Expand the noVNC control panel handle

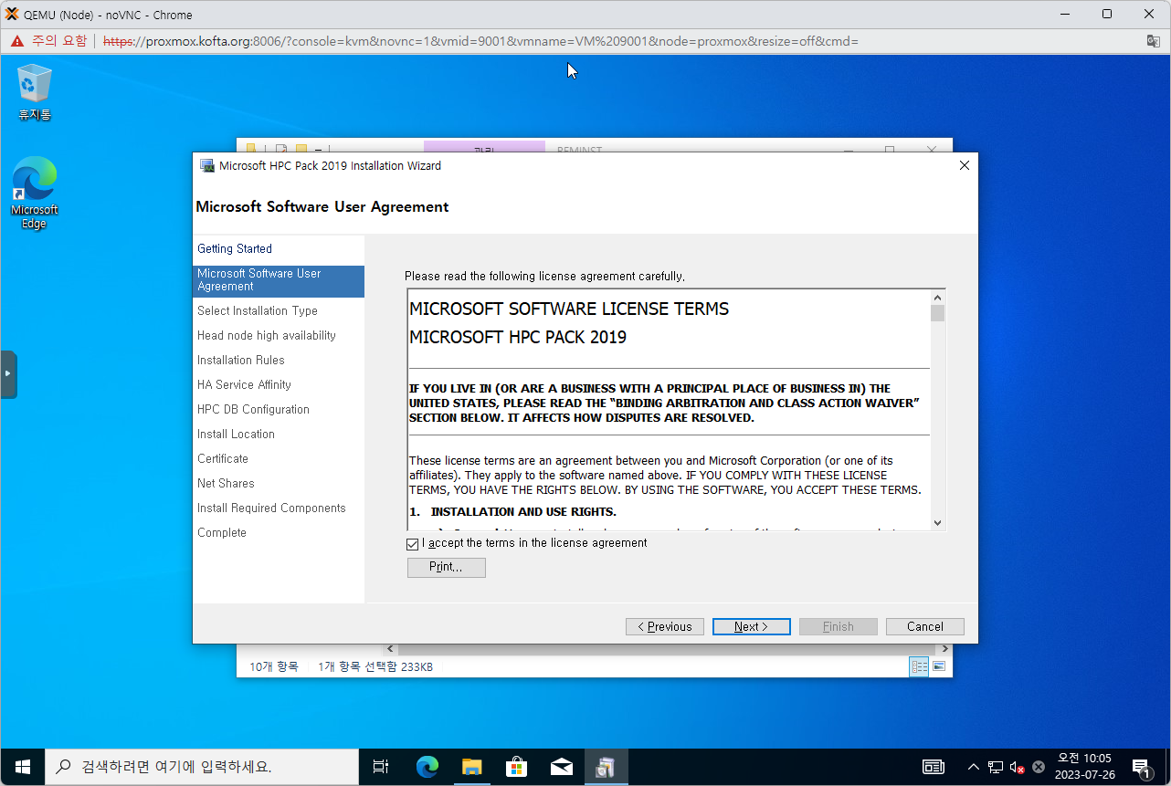(8, 374)
